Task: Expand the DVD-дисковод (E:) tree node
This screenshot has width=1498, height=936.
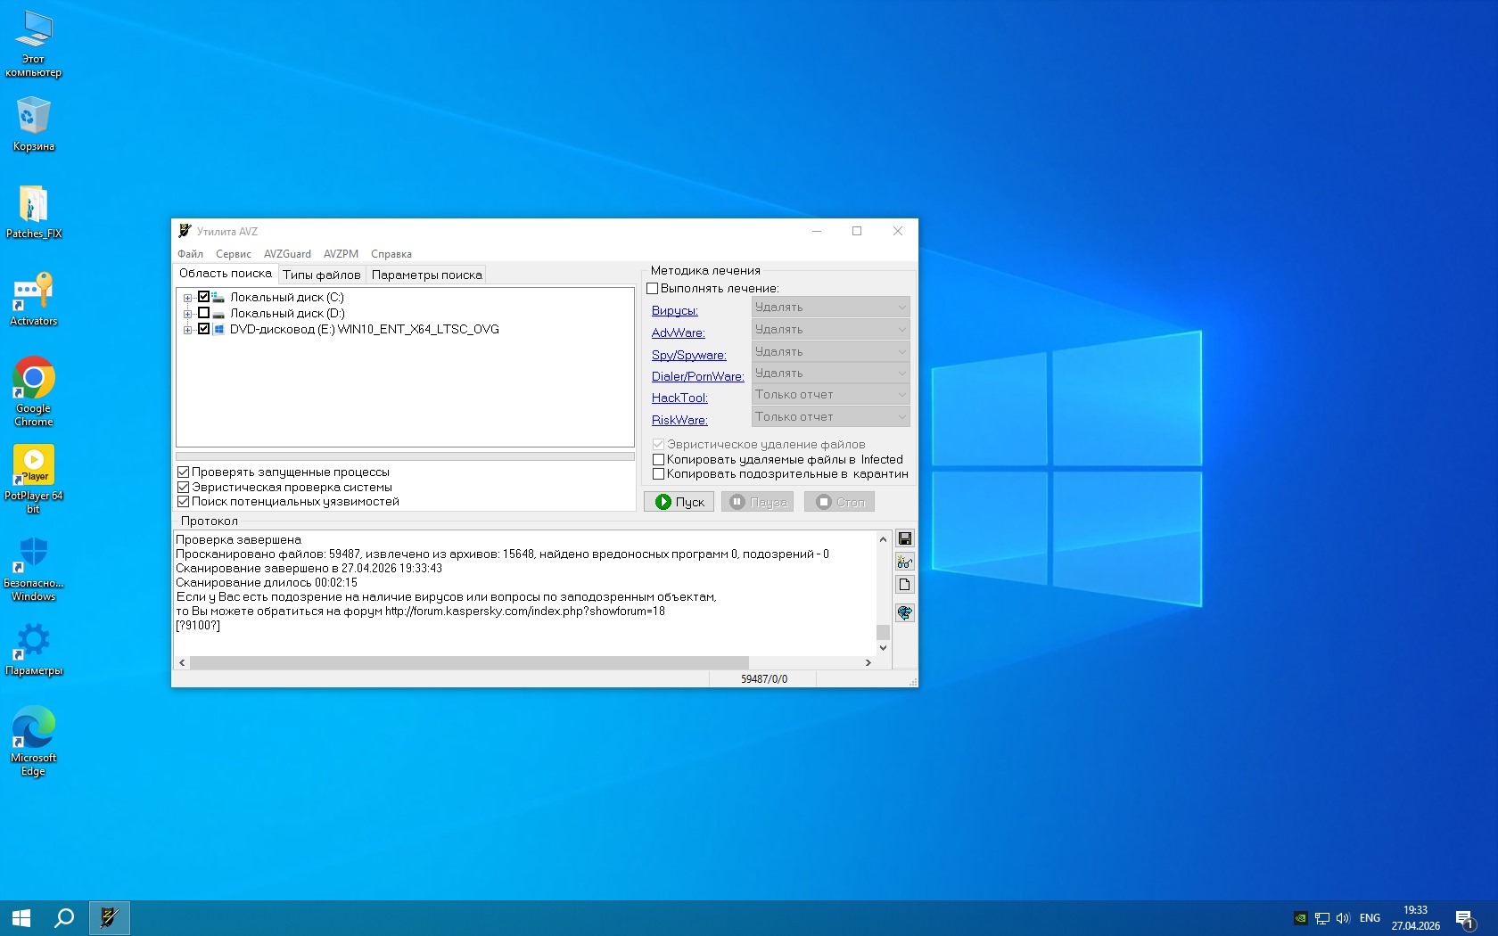Action: pyautogui.click(x=187, y=330)
